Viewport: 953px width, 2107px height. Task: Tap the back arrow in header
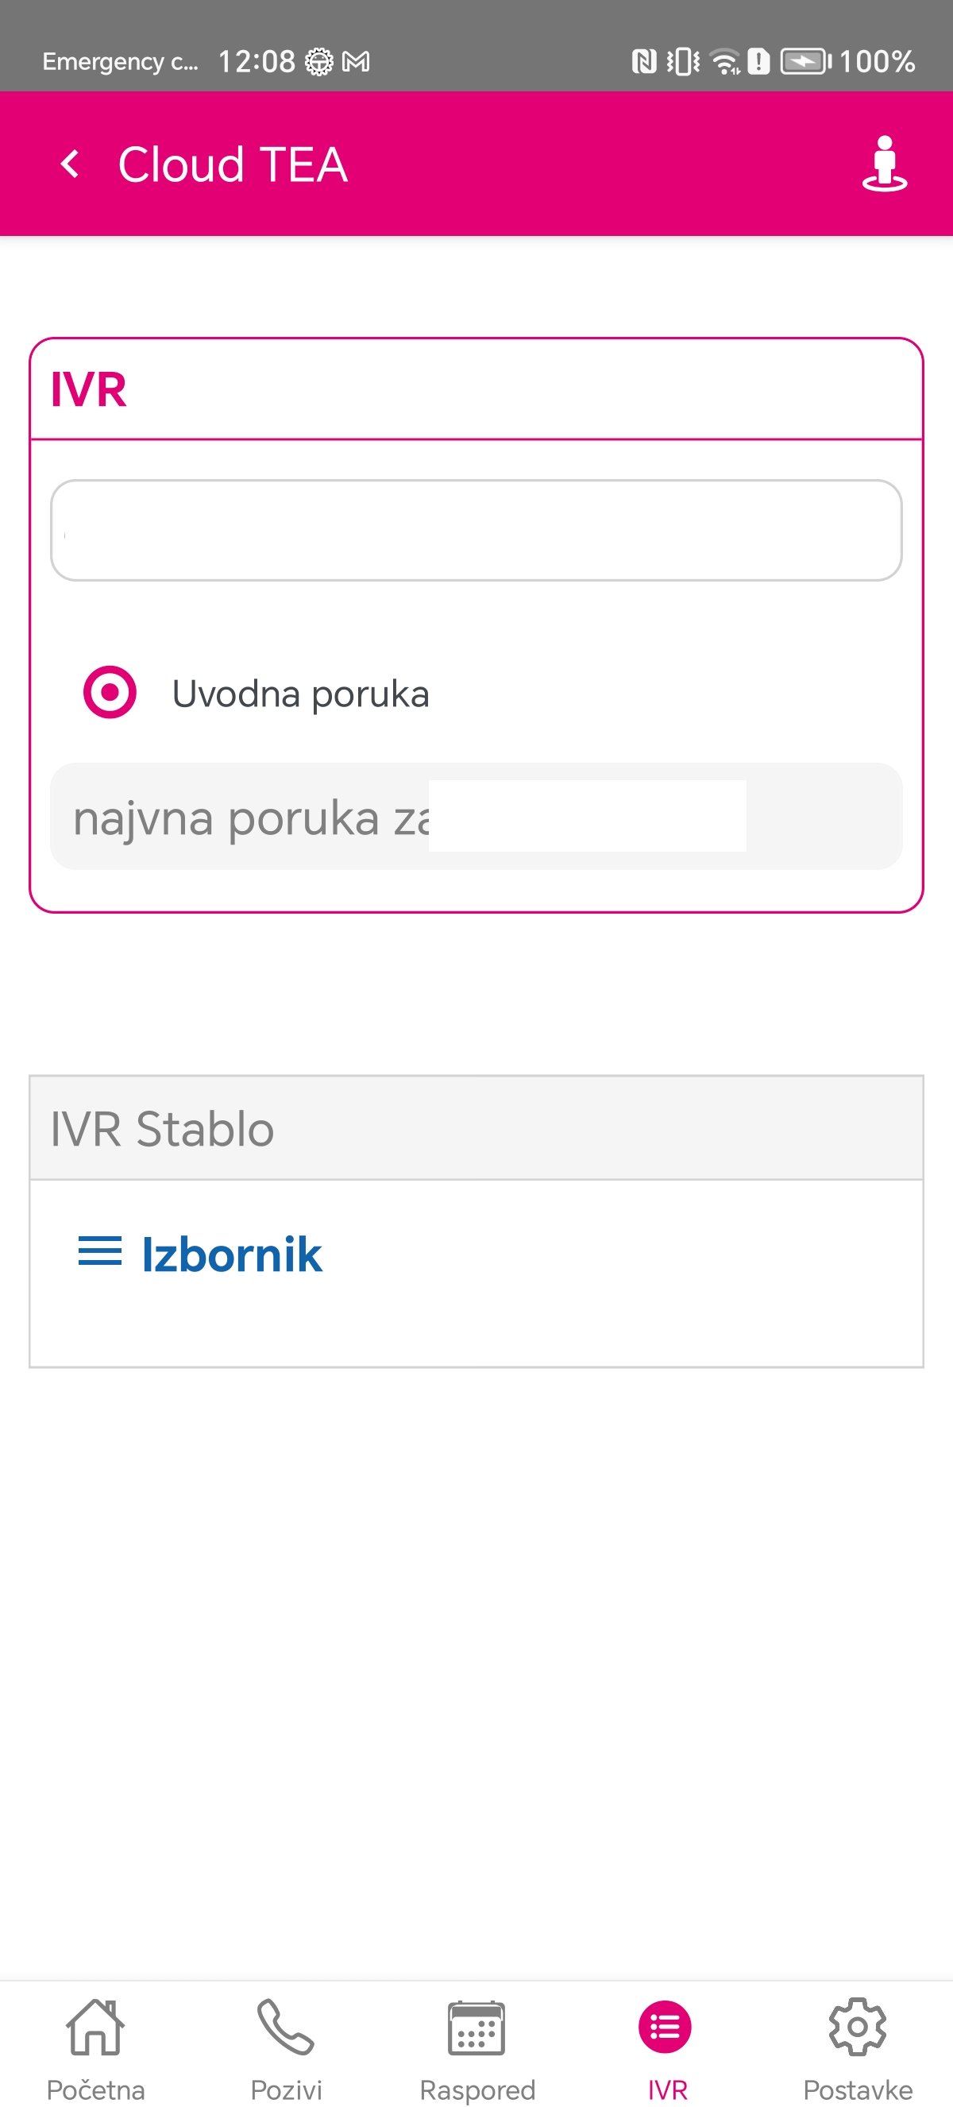(x=71, y=164)
